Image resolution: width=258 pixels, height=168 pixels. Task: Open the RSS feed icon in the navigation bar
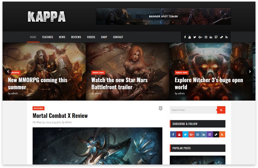[x=227, y=37]
